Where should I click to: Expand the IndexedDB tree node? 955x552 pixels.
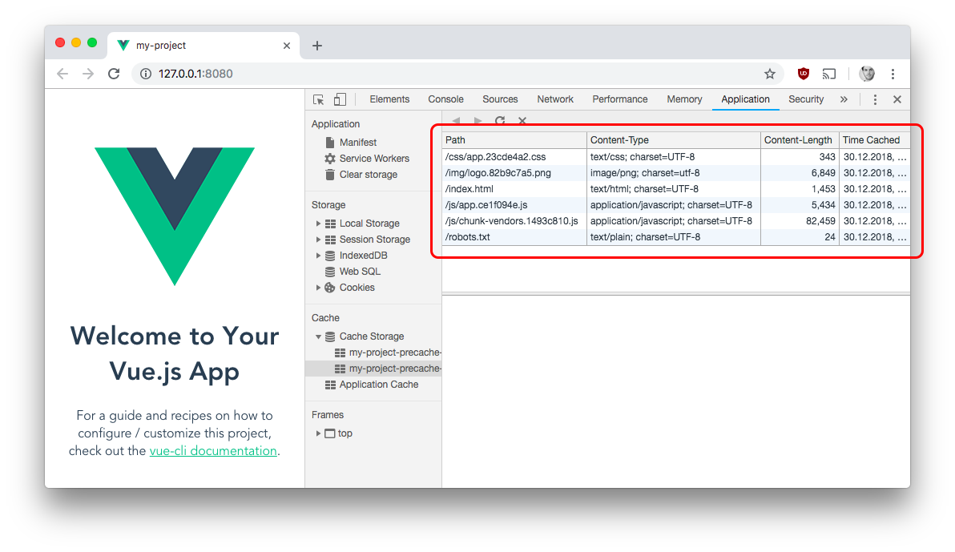(x=318, y=256)
